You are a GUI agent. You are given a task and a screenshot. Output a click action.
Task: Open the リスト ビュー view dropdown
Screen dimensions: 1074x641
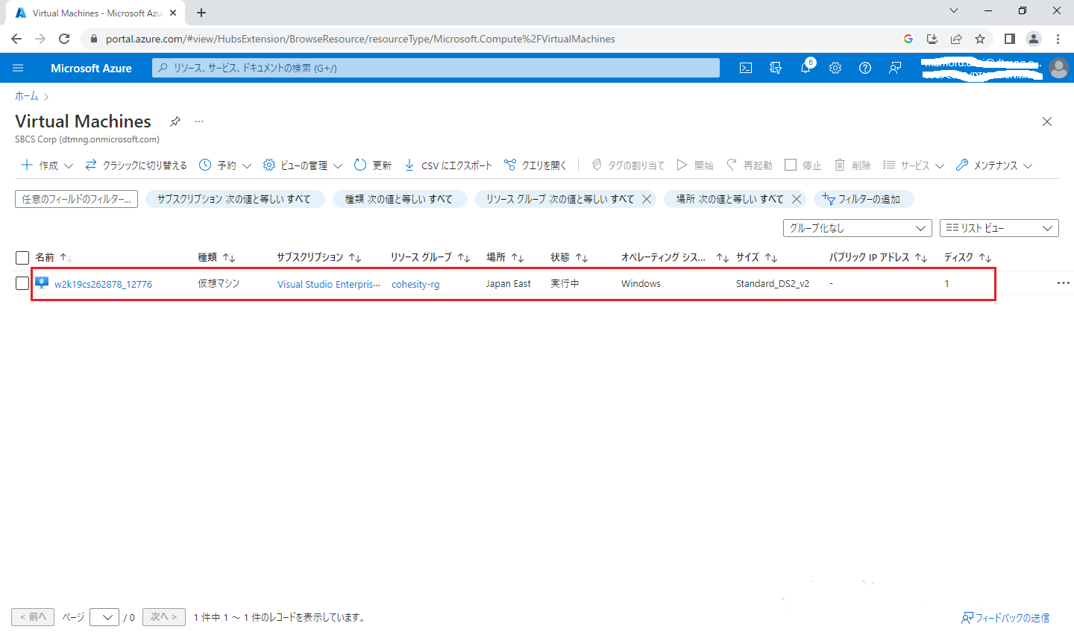point(999,228)
